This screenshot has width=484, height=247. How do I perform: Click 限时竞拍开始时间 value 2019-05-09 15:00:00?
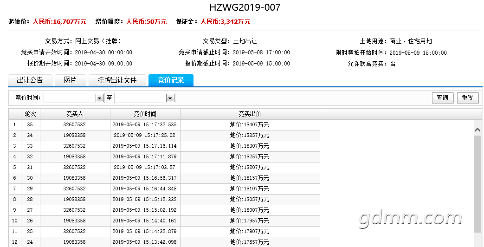(x=418, y=53)
